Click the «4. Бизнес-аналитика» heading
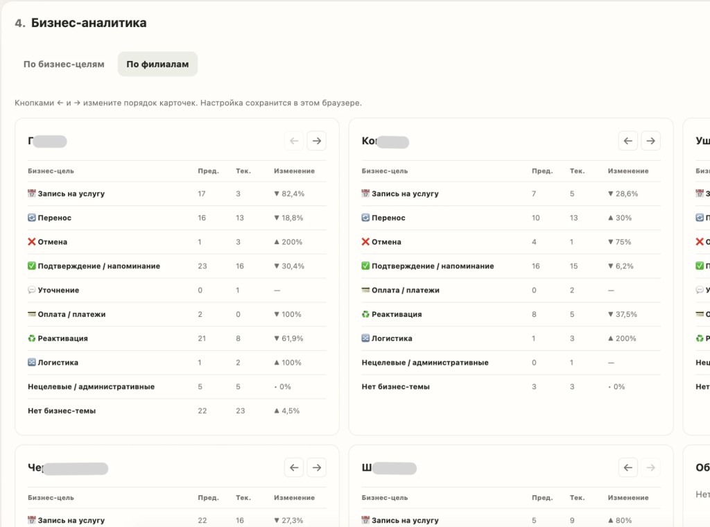This screenshot has width=710, height=527. pos(80,23)
